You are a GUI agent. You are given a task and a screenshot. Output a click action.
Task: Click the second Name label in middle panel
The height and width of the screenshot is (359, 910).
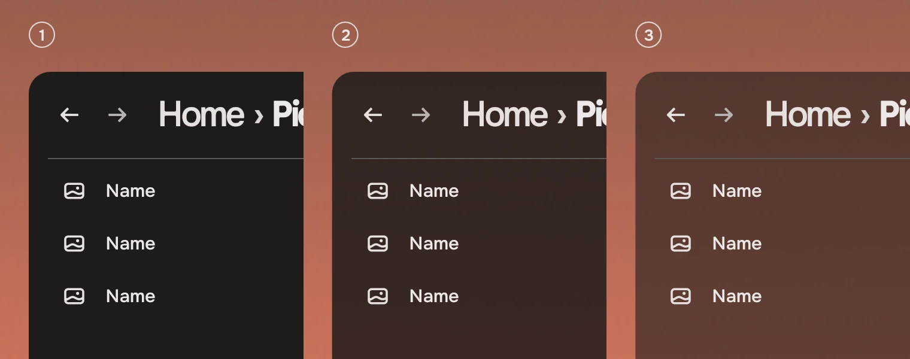434,244
